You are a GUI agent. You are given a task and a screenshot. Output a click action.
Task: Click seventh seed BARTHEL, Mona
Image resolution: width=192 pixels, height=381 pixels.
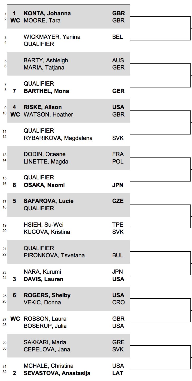[46, 91]
